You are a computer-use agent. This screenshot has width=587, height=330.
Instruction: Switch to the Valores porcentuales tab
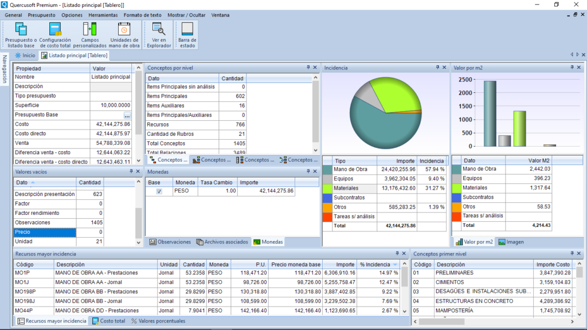[x=158, y=321]
